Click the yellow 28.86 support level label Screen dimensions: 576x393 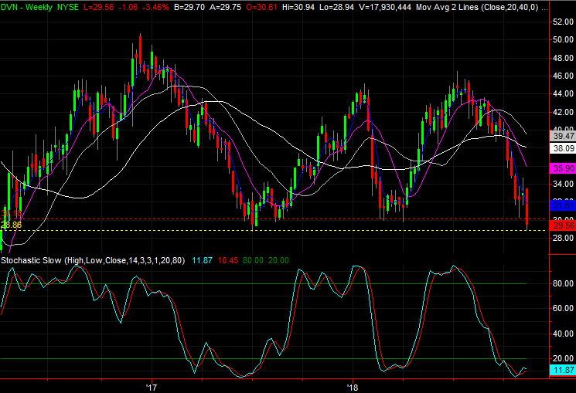(11, 225)
